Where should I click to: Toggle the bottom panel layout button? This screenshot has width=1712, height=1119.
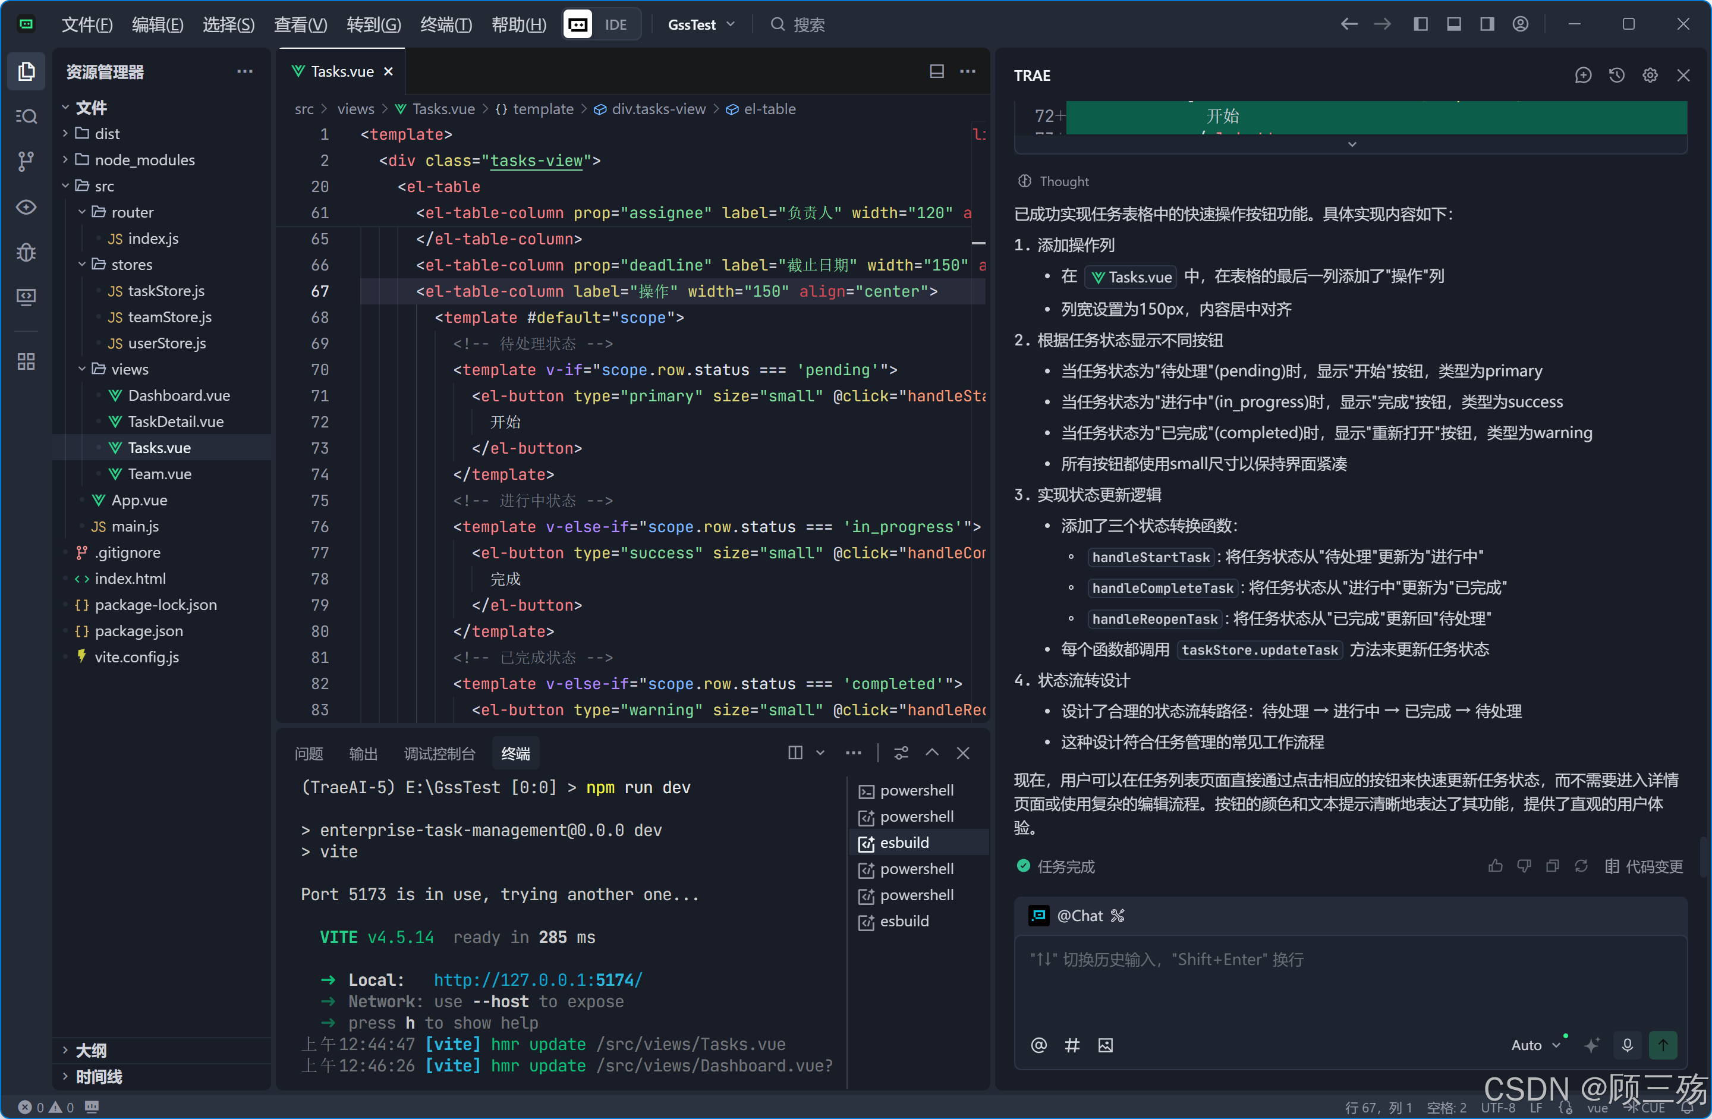(1454, 24)
